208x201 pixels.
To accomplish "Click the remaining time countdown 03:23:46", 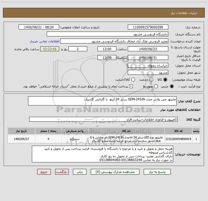I will [x=50, y=49].
